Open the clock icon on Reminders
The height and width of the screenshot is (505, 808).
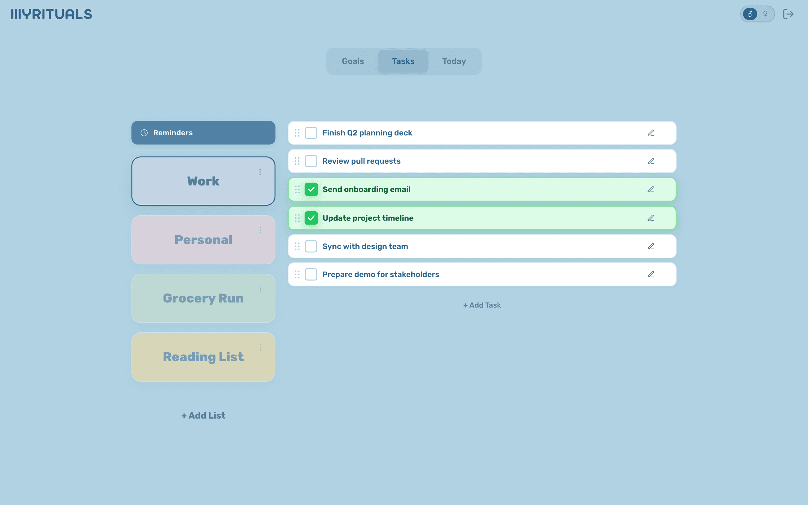click(144, 132)
